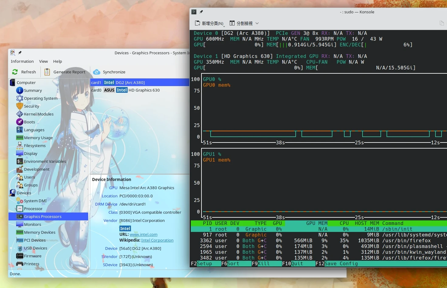This screenshot has height=288, width=447.
Task: Select Memory Usage in sidebar
Action: point(38,138)
